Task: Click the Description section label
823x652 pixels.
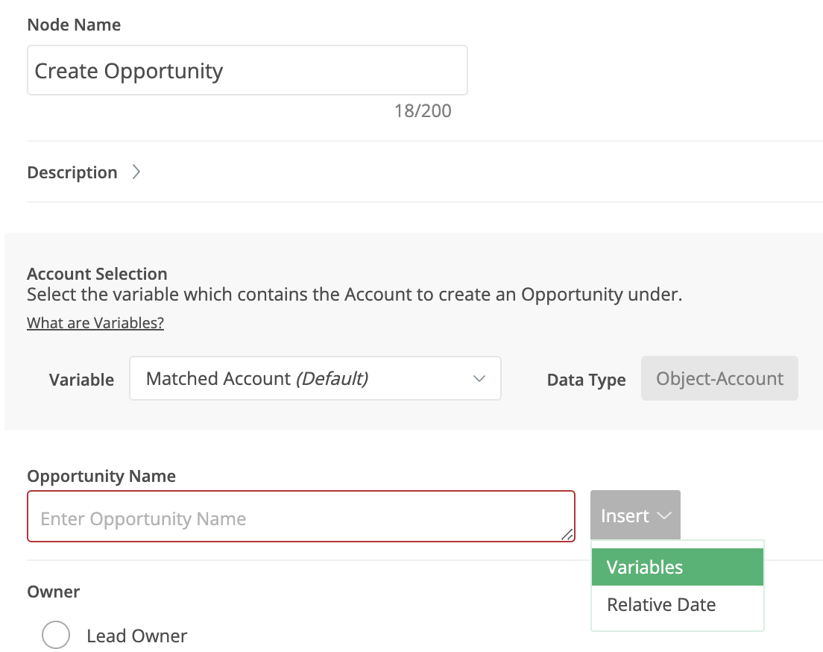Action: point(72,172)
